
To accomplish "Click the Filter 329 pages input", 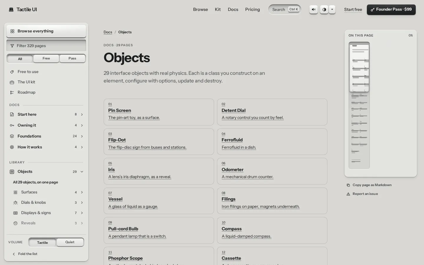I will click(x=46, y=46).
